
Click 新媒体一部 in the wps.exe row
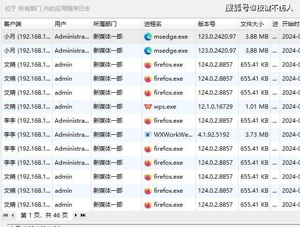click(108, 107)
